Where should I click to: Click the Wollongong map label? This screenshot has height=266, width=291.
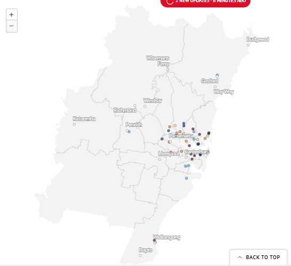point(167,237)
